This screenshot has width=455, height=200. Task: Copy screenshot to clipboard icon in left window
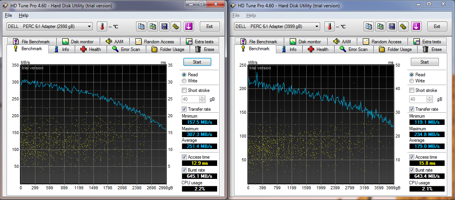coord(153,26)
